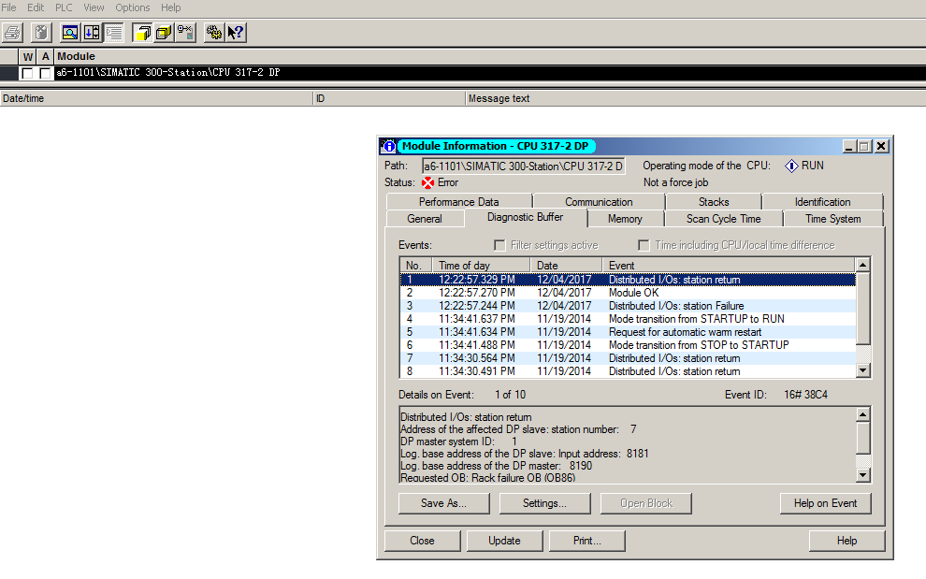Open settings via the gears toolbar icon

(214, 33)
